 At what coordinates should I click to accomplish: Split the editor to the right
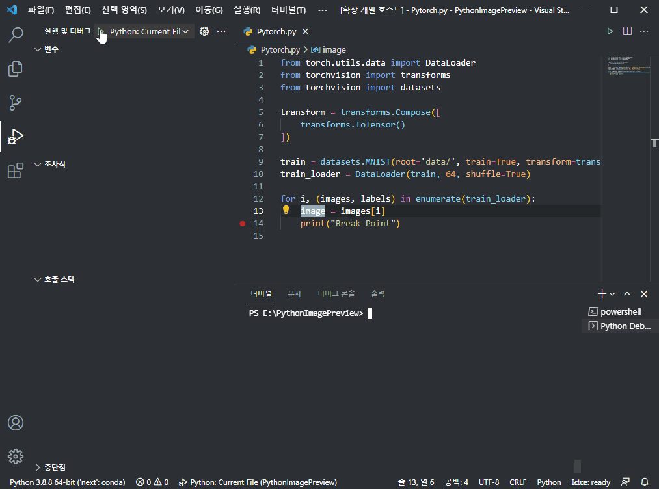(627, 31)
